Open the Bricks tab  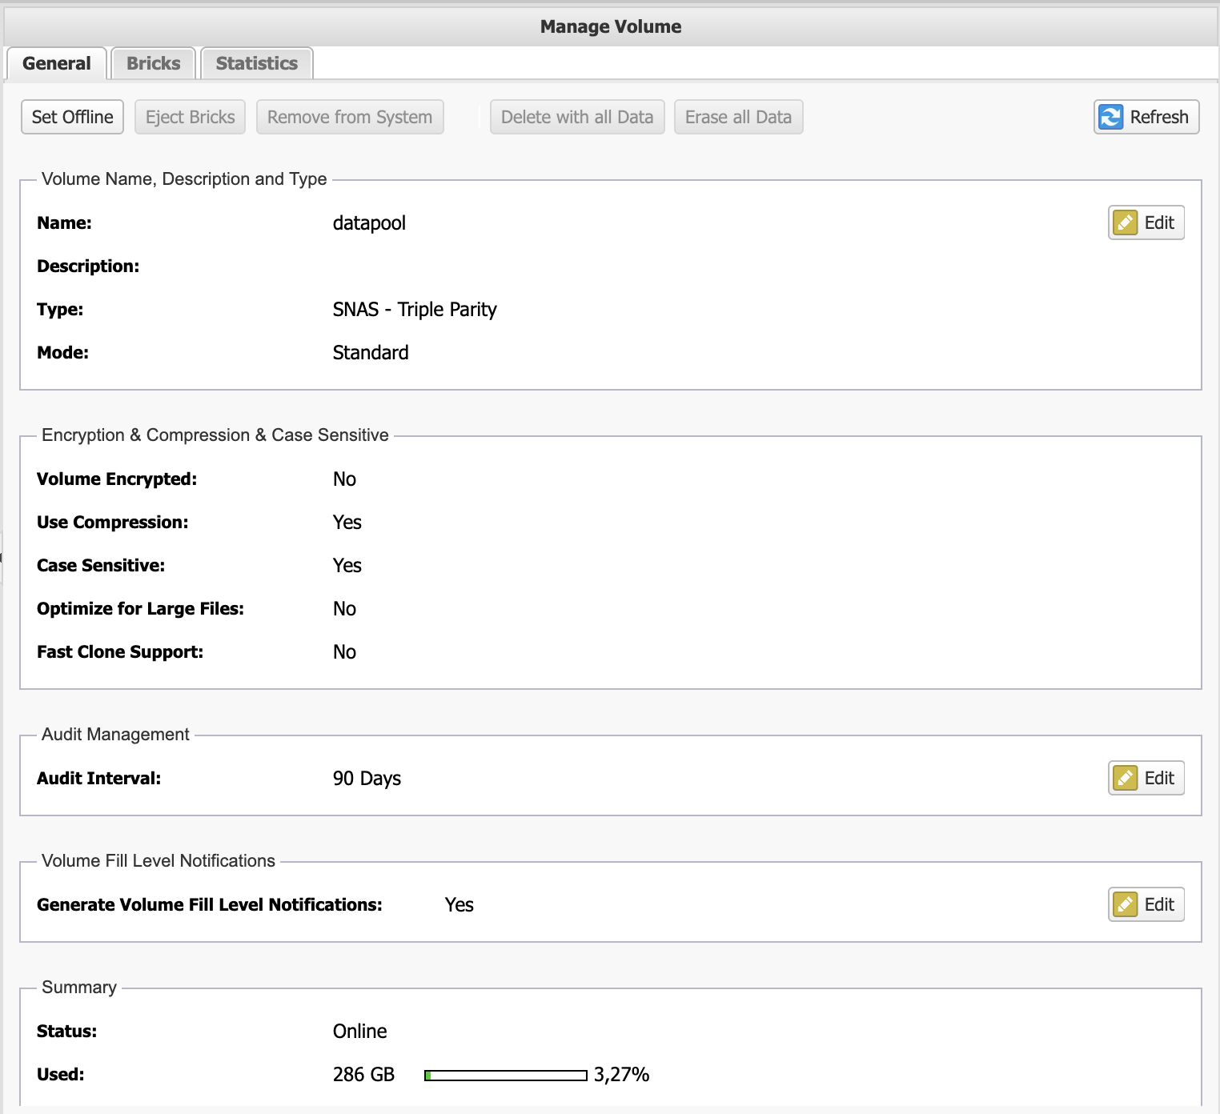tap(153, 64)
